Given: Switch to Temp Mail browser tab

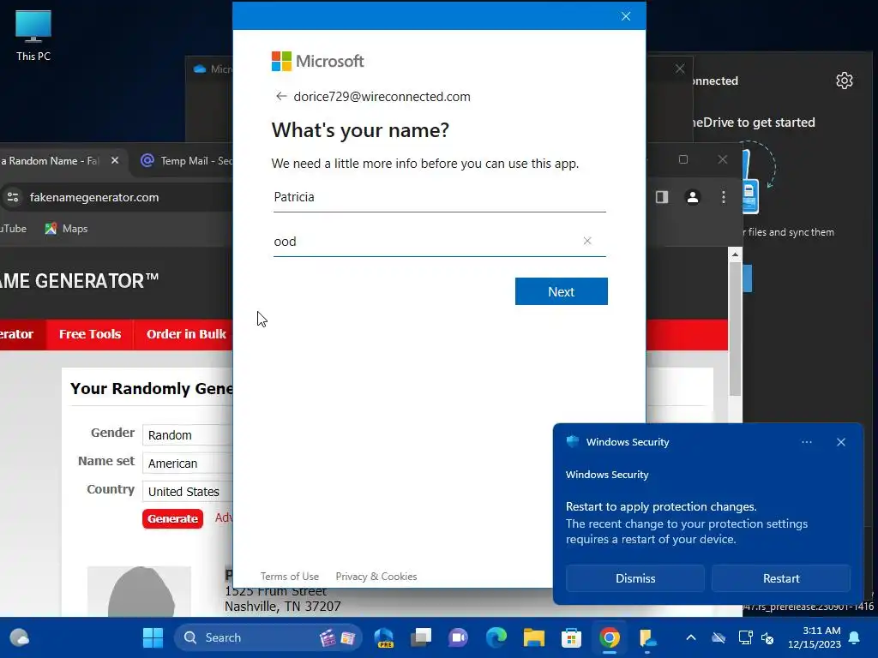Looking at the screenshot, I should (x=185, y=160).
